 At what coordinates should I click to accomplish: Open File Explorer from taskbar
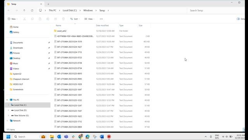pos(52,136)
